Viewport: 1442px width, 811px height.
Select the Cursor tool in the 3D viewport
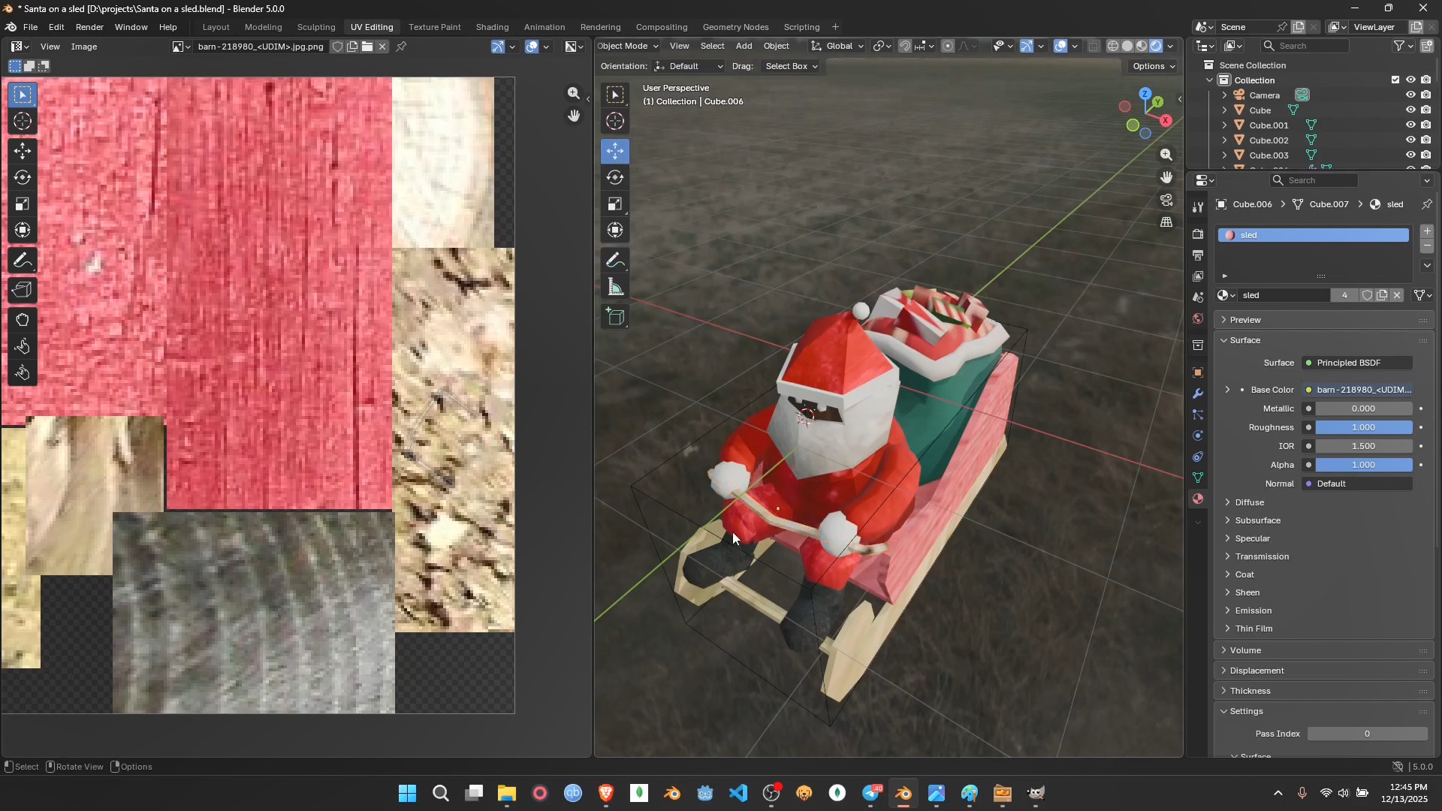[x=615, y=122]
